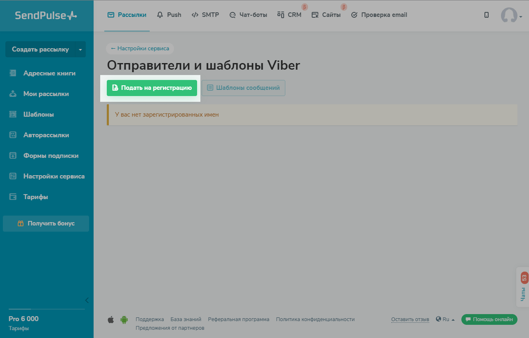529x338 pixels.
Task: Click the Проверка email checkmark icon
Action: (x=354, y=14)
